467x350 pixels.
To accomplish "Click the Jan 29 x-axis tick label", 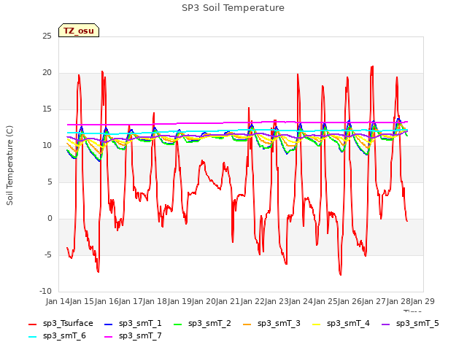I will pyautogui.click(x=422, y=301).
